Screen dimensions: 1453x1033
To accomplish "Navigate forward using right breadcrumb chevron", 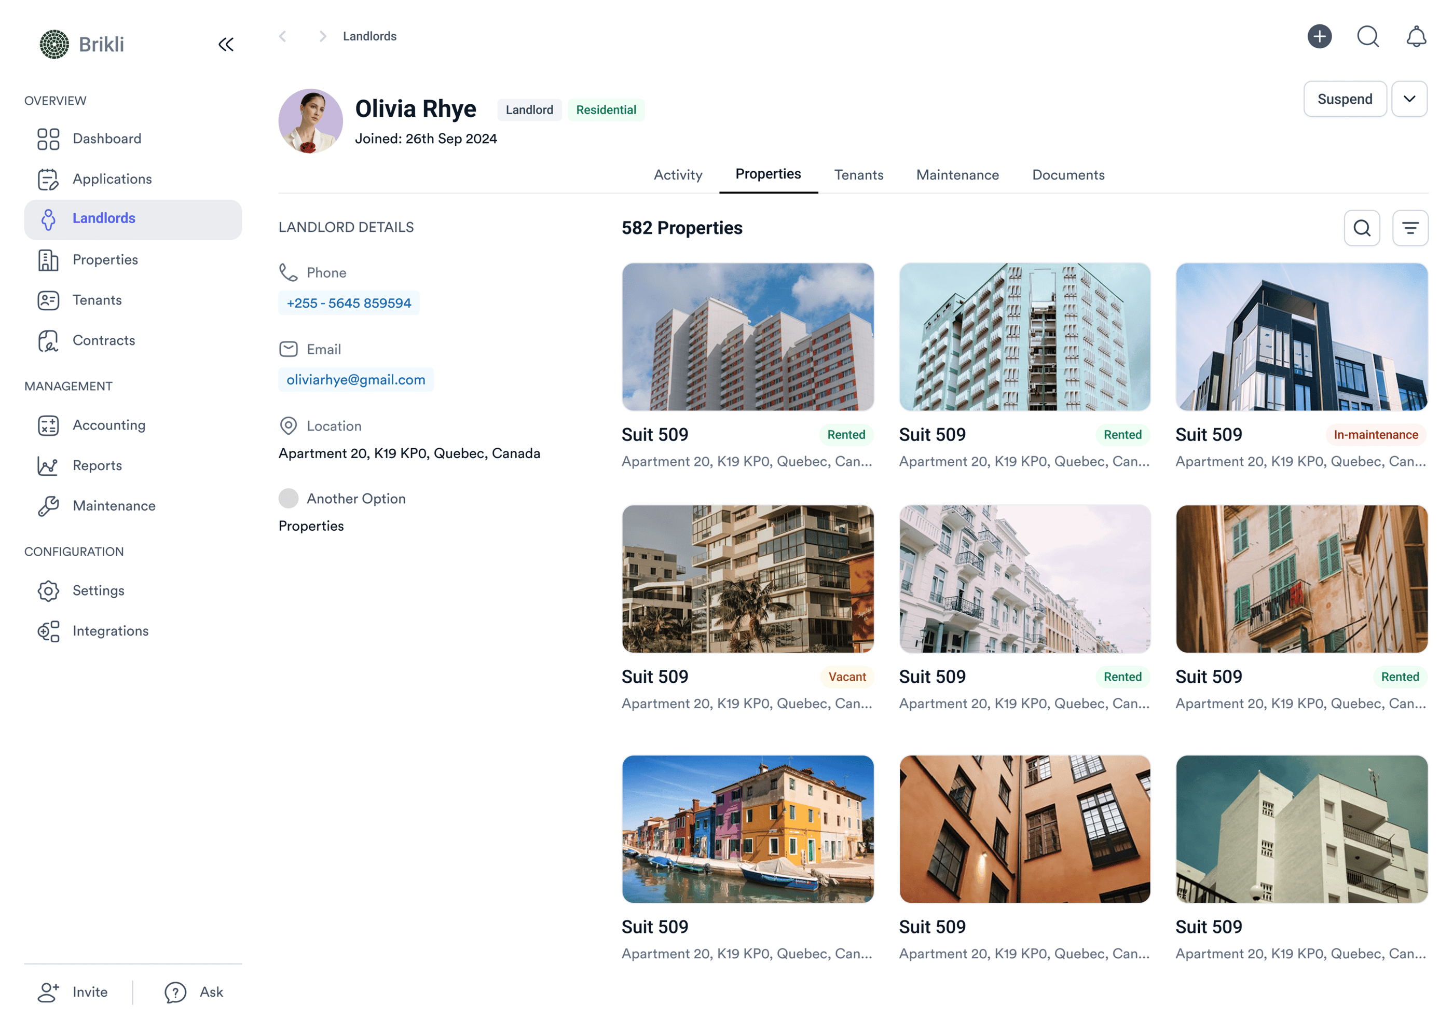I will [323, 36].
